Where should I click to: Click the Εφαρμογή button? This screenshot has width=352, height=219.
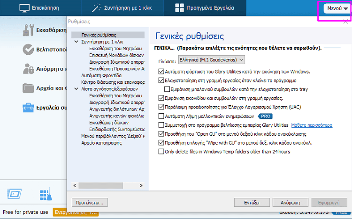(x=329, y=203)
